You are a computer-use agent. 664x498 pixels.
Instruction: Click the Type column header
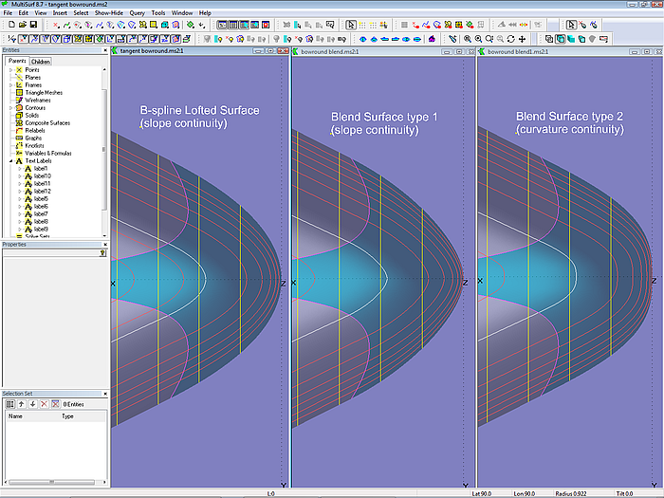click(68, 416)
